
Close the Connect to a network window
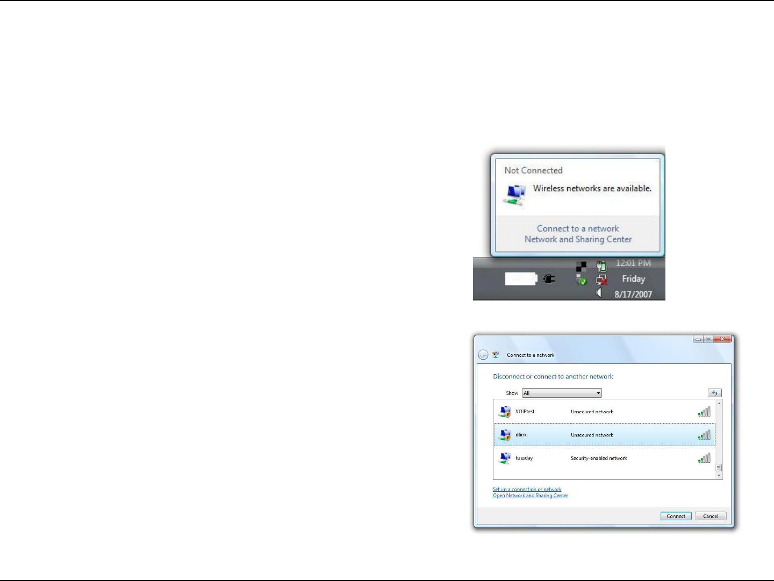tap(723, 339)
